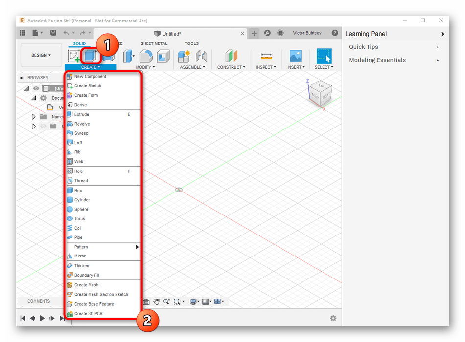
Task: Toggle visibility eye of root component
Action: (x=36, y=88)
